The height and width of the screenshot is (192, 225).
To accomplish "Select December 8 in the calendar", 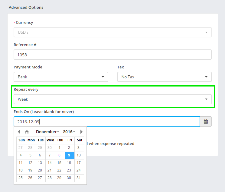I will [59, 155].
